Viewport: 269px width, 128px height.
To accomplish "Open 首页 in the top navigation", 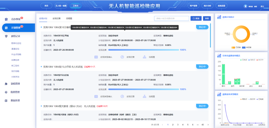I will pos(46,6).
